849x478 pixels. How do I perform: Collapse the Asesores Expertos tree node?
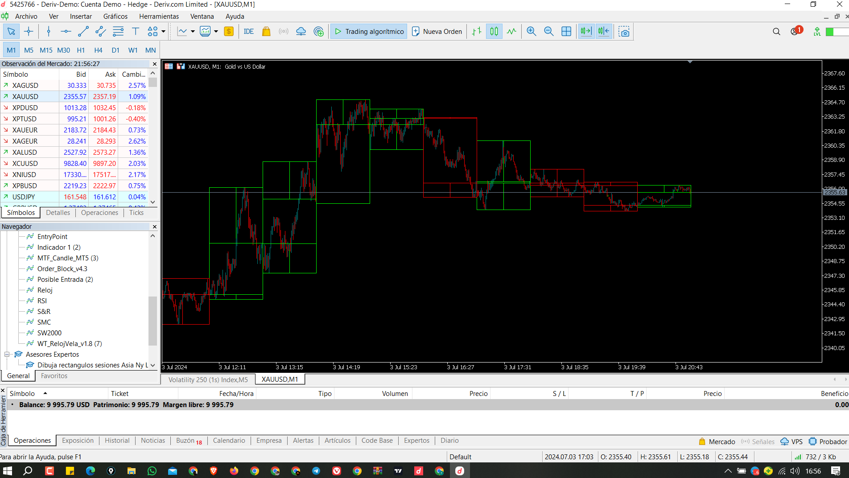[x=7, y=354]
